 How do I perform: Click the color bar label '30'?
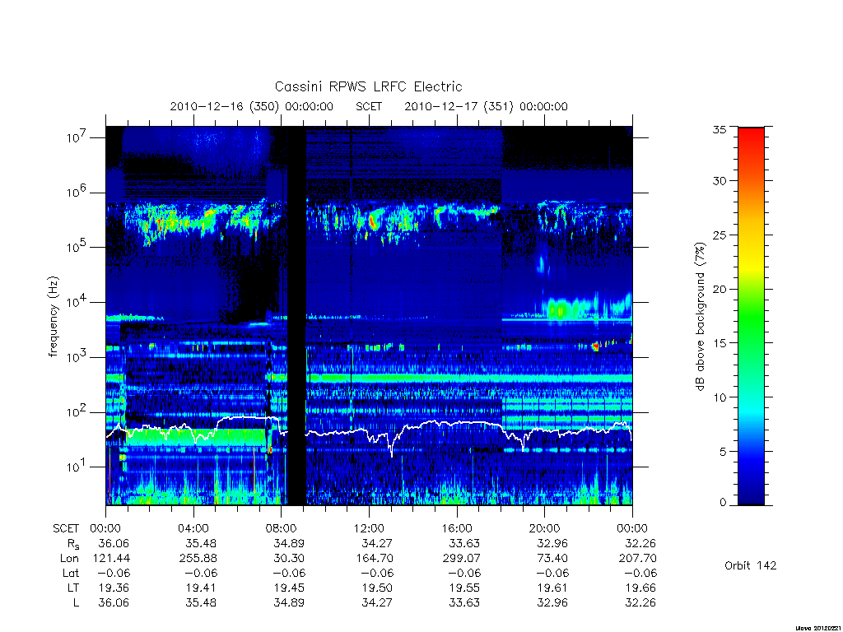coord(719,181)
